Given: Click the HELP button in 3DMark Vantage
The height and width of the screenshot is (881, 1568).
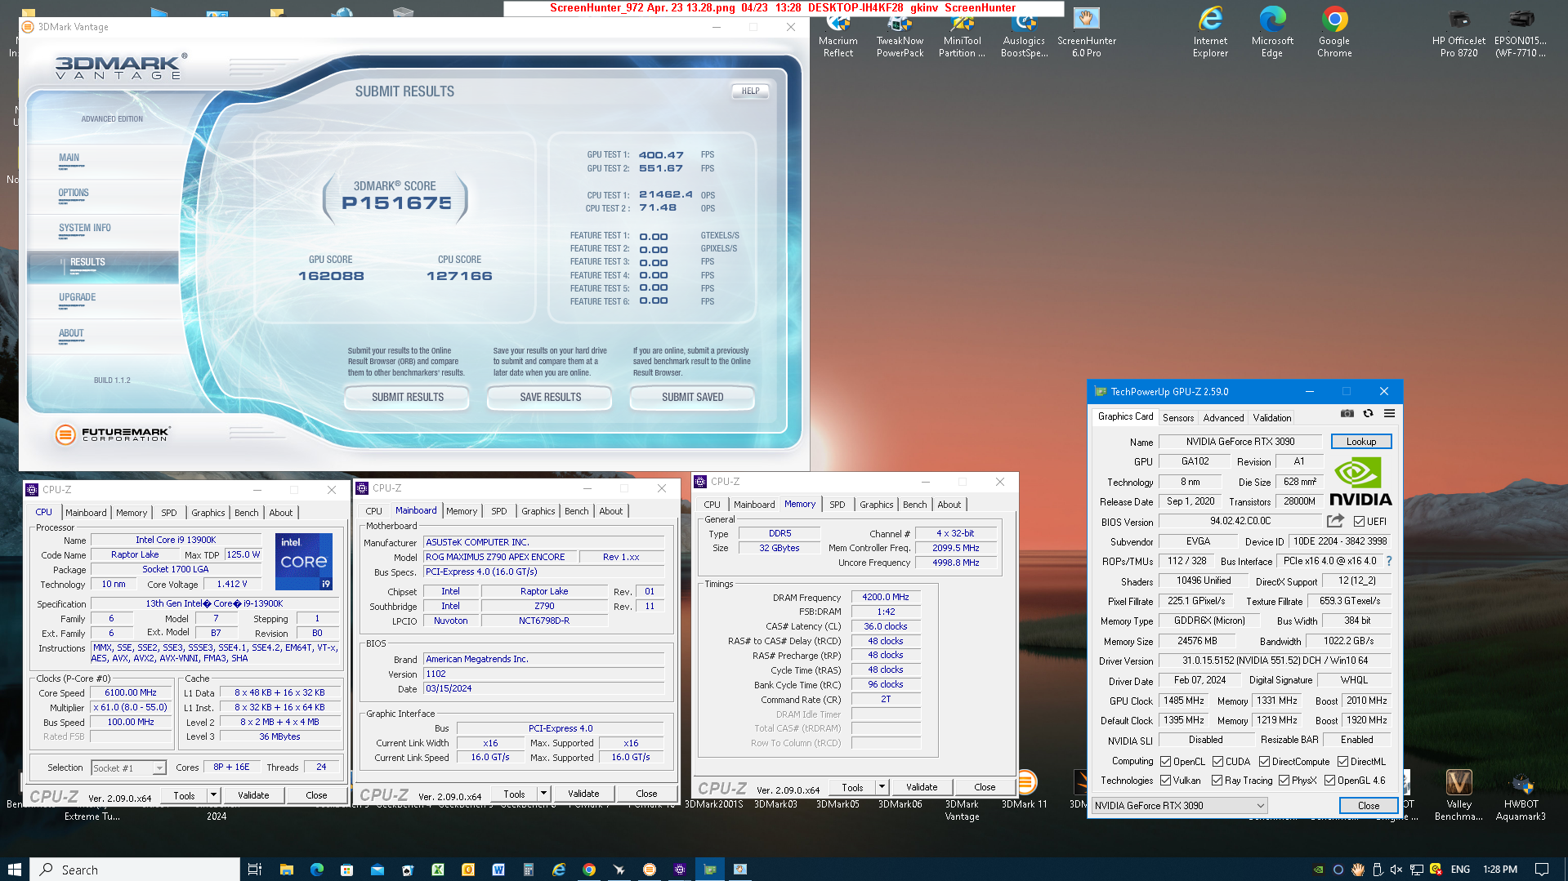Looking at the screenshot, I should (x=750, y=91).
